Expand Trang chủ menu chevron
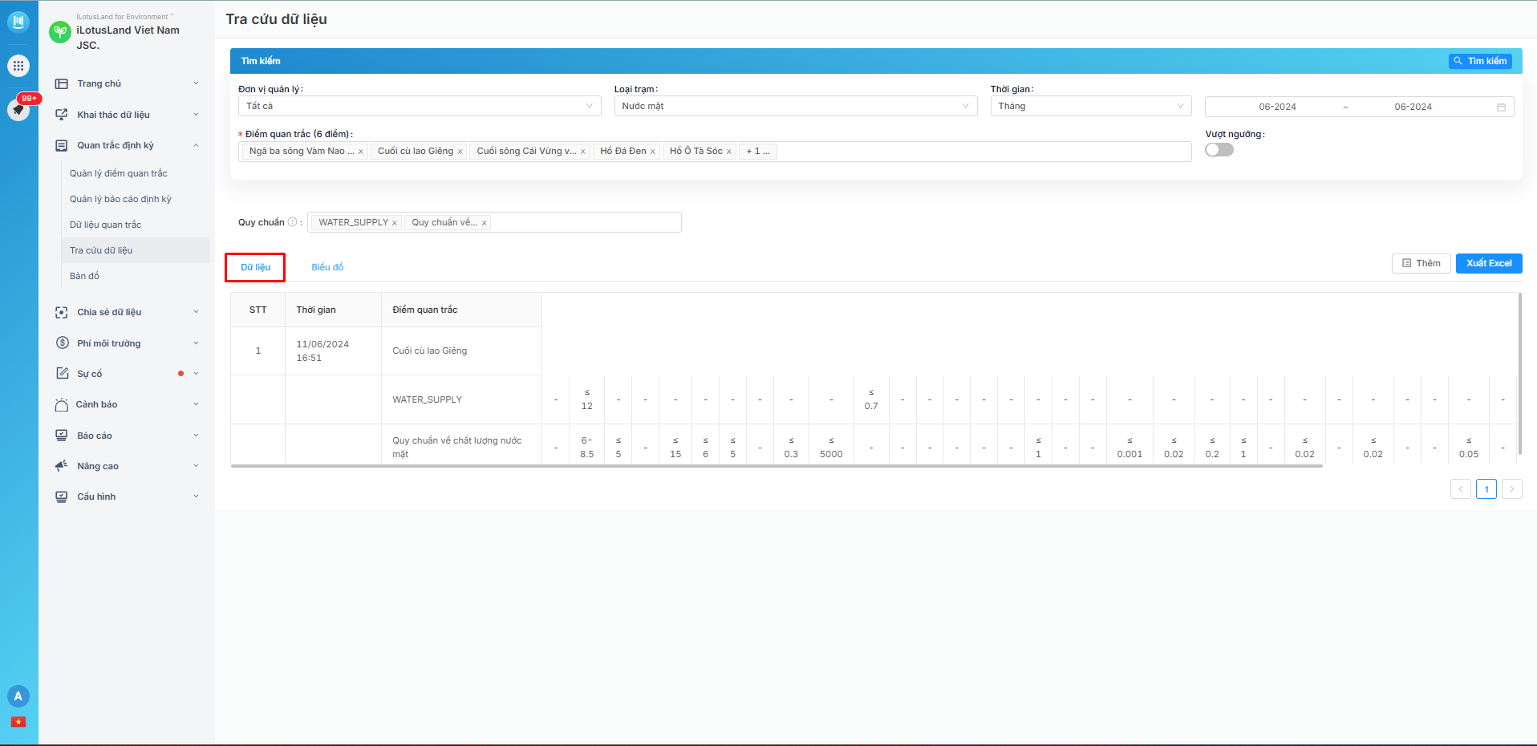Screen dimensions: 1537x746 tap(196, 83)
